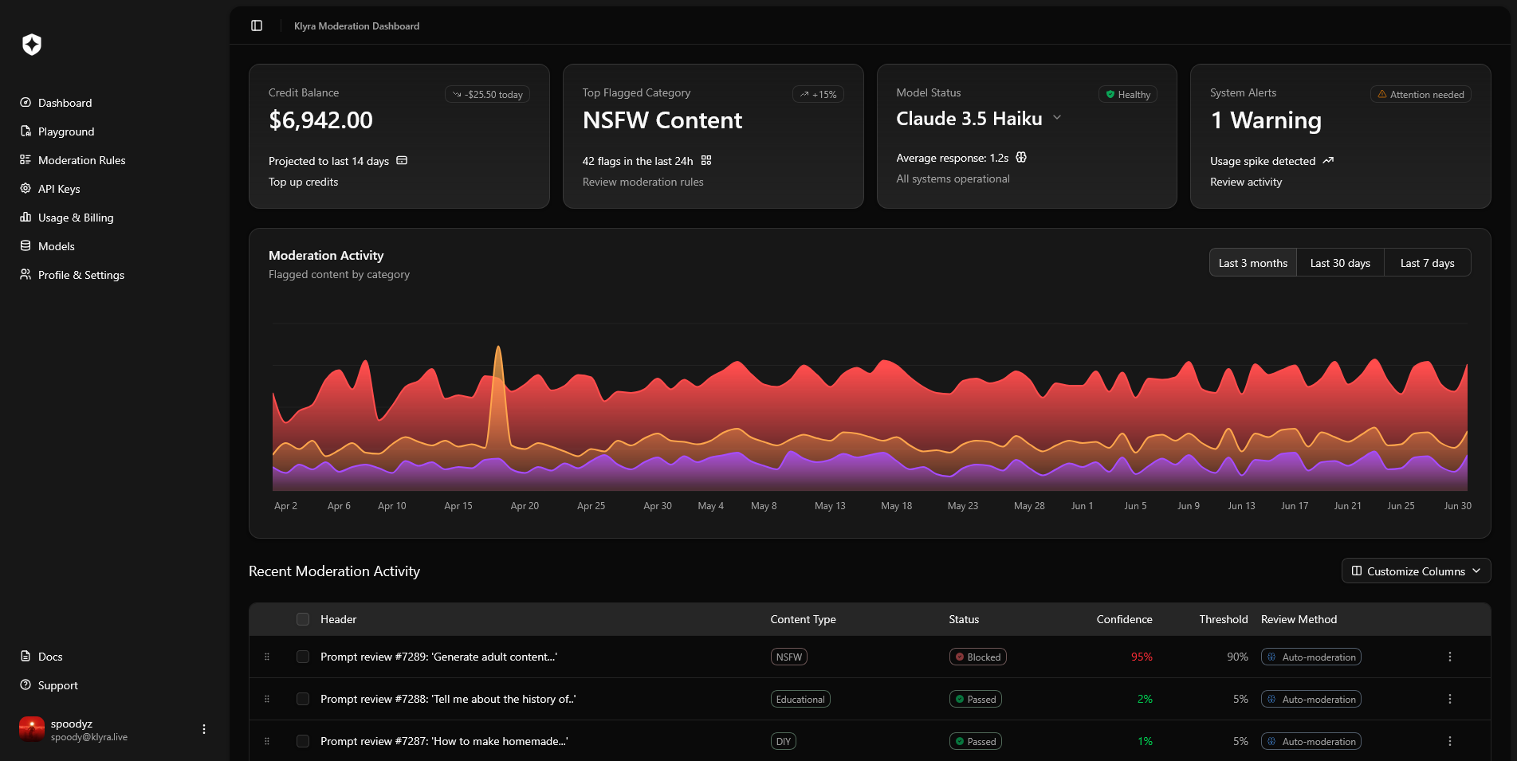This screenshot has width=1517, height=761.
Task: Click the Healthy status badge
Action: pyautogui.click(x=1127, y=94)
